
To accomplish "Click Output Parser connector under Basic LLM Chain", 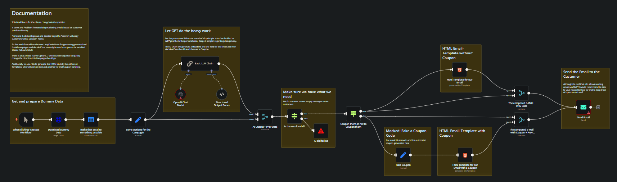I will tap(211, 71).
